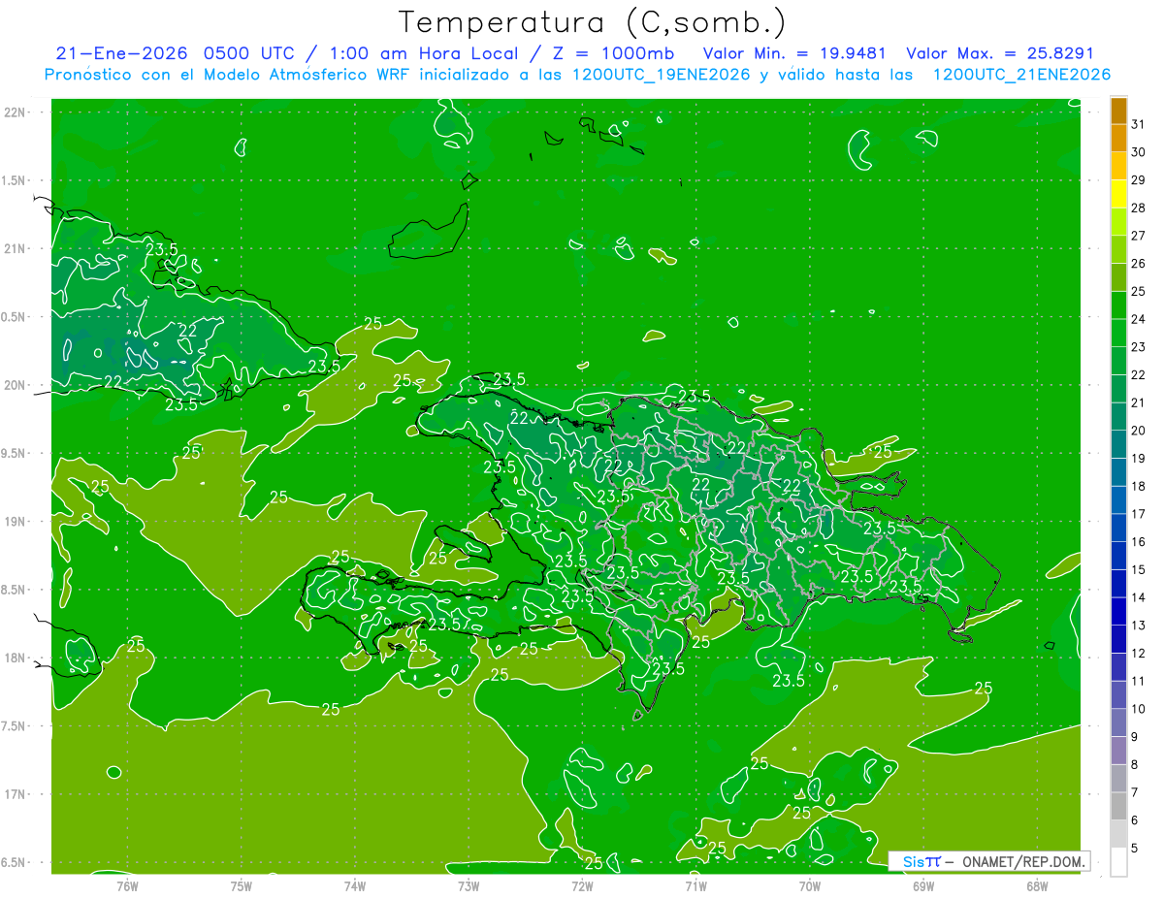Click the "69W" longitude axis label
The height and width of the screenshot is (899, 1164).
[x=923, y=886]
